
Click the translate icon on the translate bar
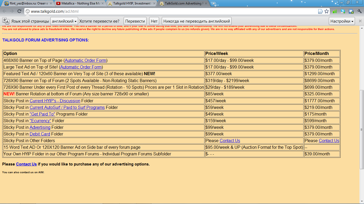(x=6, y=21)
